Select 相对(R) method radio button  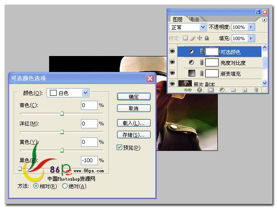(36, 186)
